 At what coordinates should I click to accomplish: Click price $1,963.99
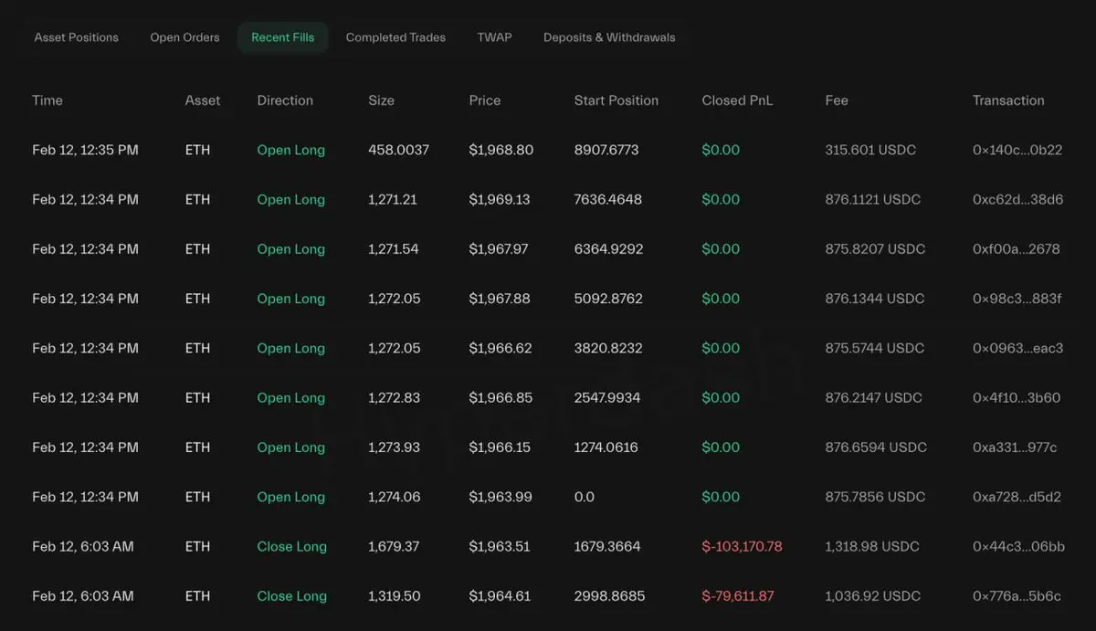pos(501,497)
